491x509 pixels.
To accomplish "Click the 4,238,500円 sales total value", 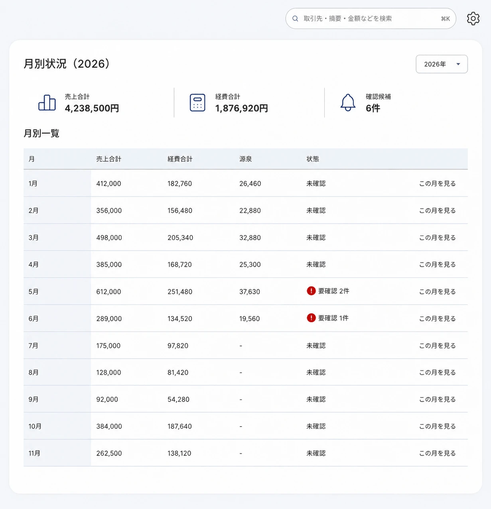I will (x=92, y=108).
